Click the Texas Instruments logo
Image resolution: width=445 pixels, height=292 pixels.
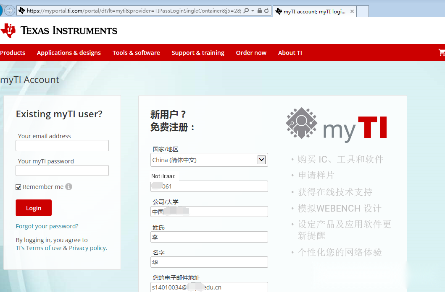59,30
